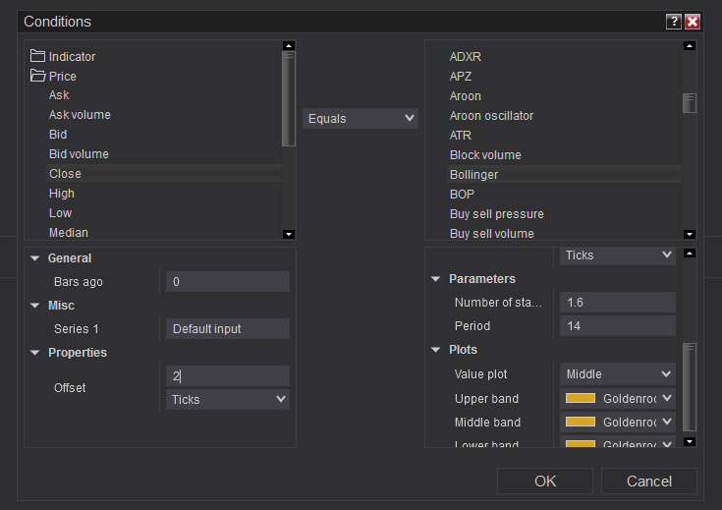Collapse the Misc section

[x=35, y=306]
